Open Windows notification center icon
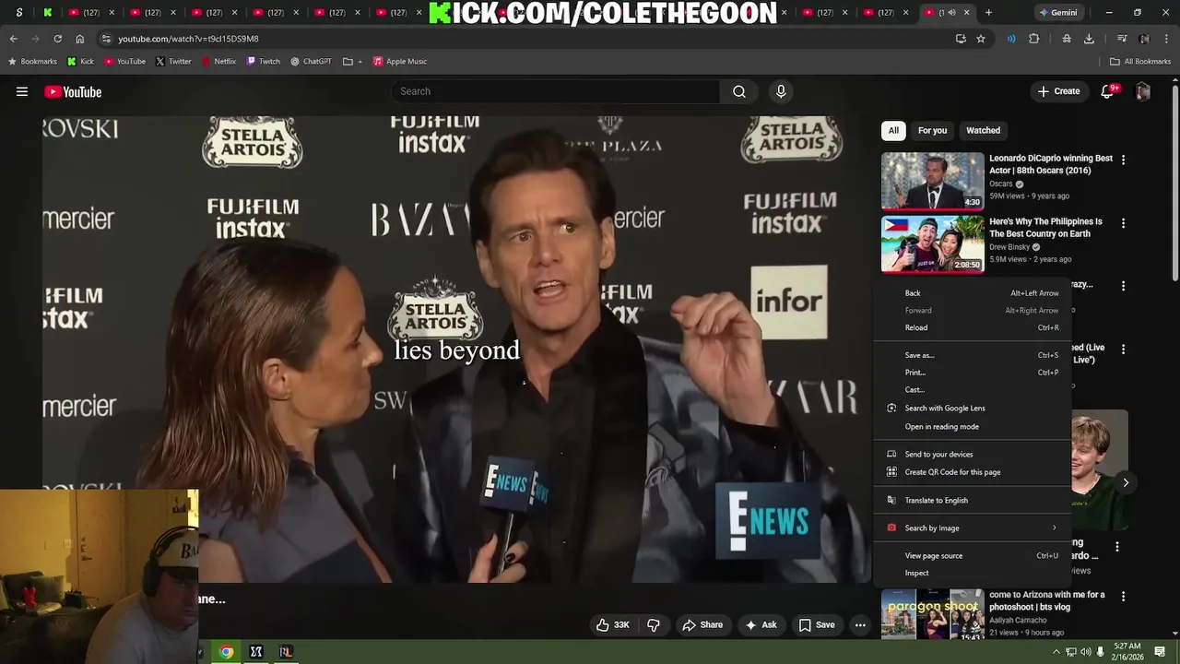 tap(1160, 652)
